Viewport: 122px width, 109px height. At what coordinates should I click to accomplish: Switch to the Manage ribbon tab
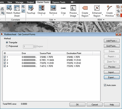pyautogui.click(x=20, y=2)
